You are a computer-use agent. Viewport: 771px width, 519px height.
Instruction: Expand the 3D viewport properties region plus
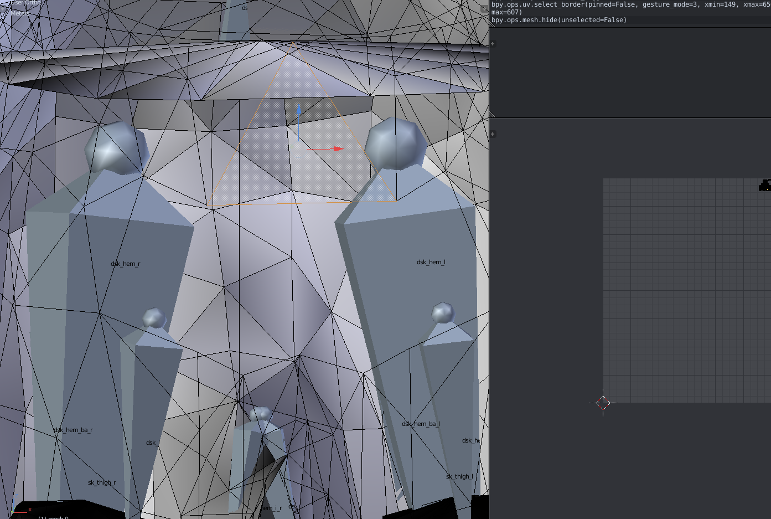pos(485,9)
